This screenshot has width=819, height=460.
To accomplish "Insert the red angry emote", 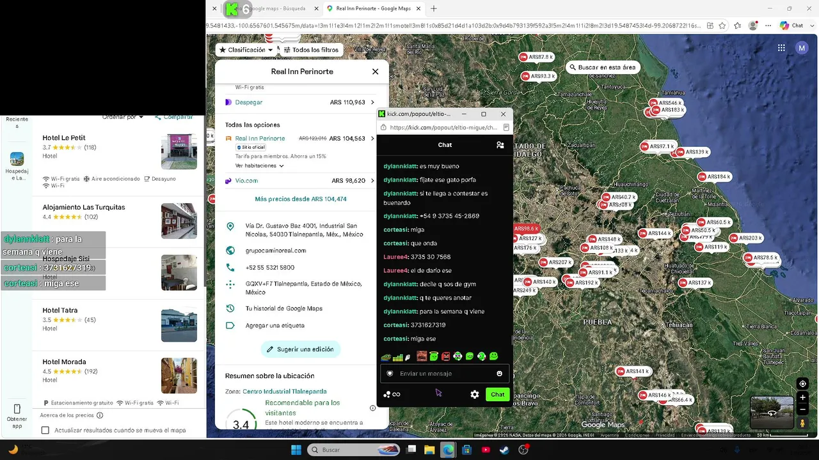I will (445, 356).
